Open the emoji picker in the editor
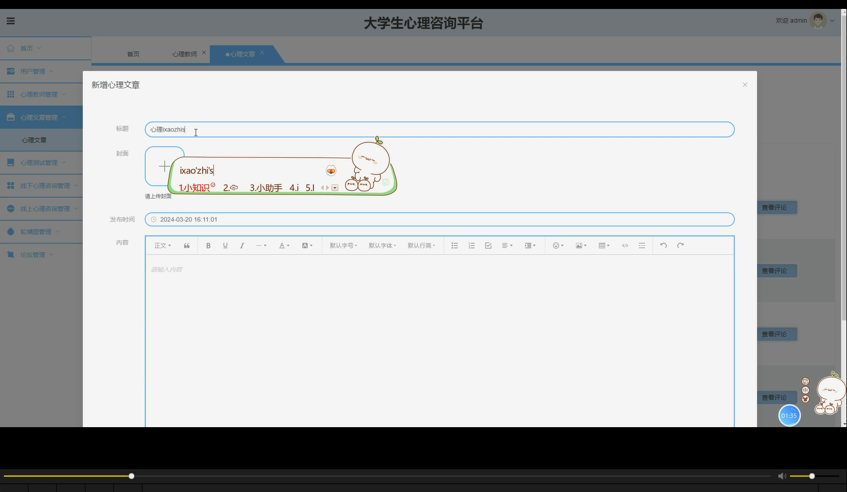847x492 pixels. pos(556,245)
